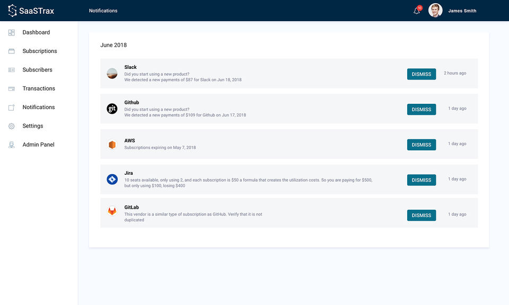The height and width of the screenshot is (305, 509).
Task: Open Subscribers in the sidebar
Action: pos(37,70)
